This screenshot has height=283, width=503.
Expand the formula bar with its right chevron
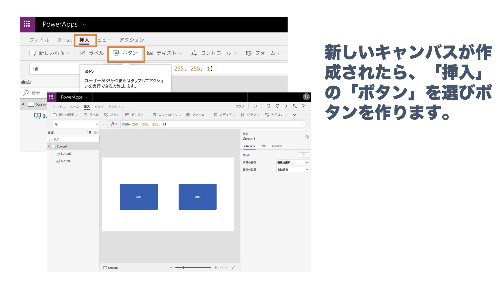(303, 124)
